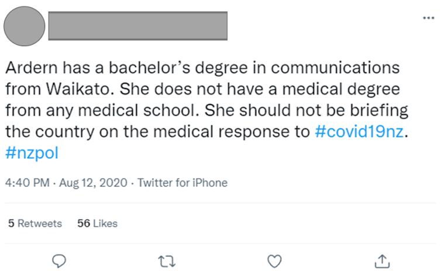Open the #covid19nz hashtag
The image size is (441, 275).
[359, 131]
